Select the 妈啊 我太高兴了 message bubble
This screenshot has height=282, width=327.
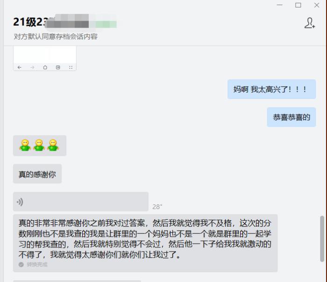tap(271, 89)
